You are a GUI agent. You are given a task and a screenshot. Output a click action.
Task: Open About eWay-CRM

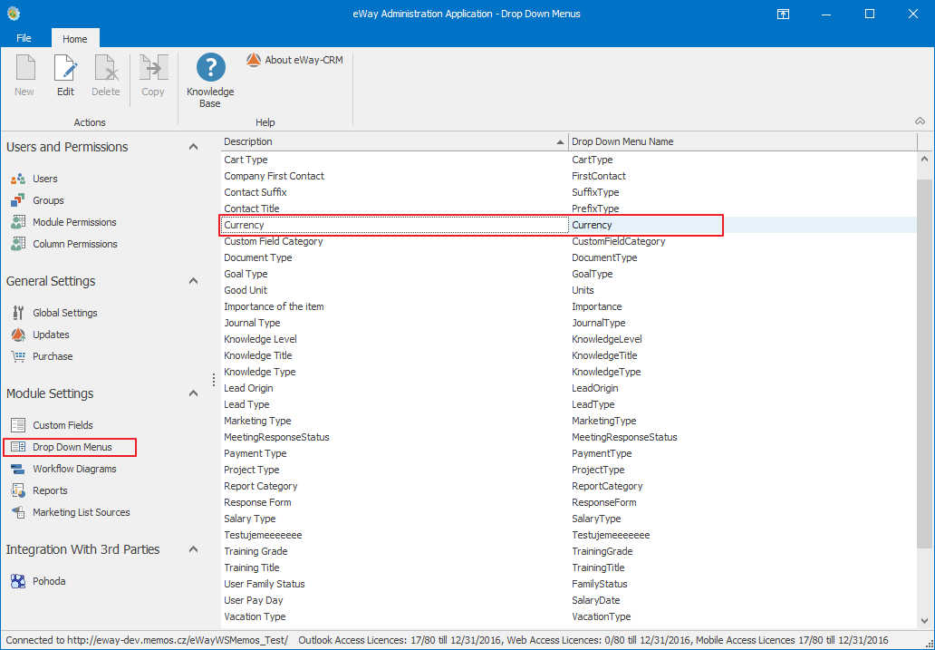[295, 60]
